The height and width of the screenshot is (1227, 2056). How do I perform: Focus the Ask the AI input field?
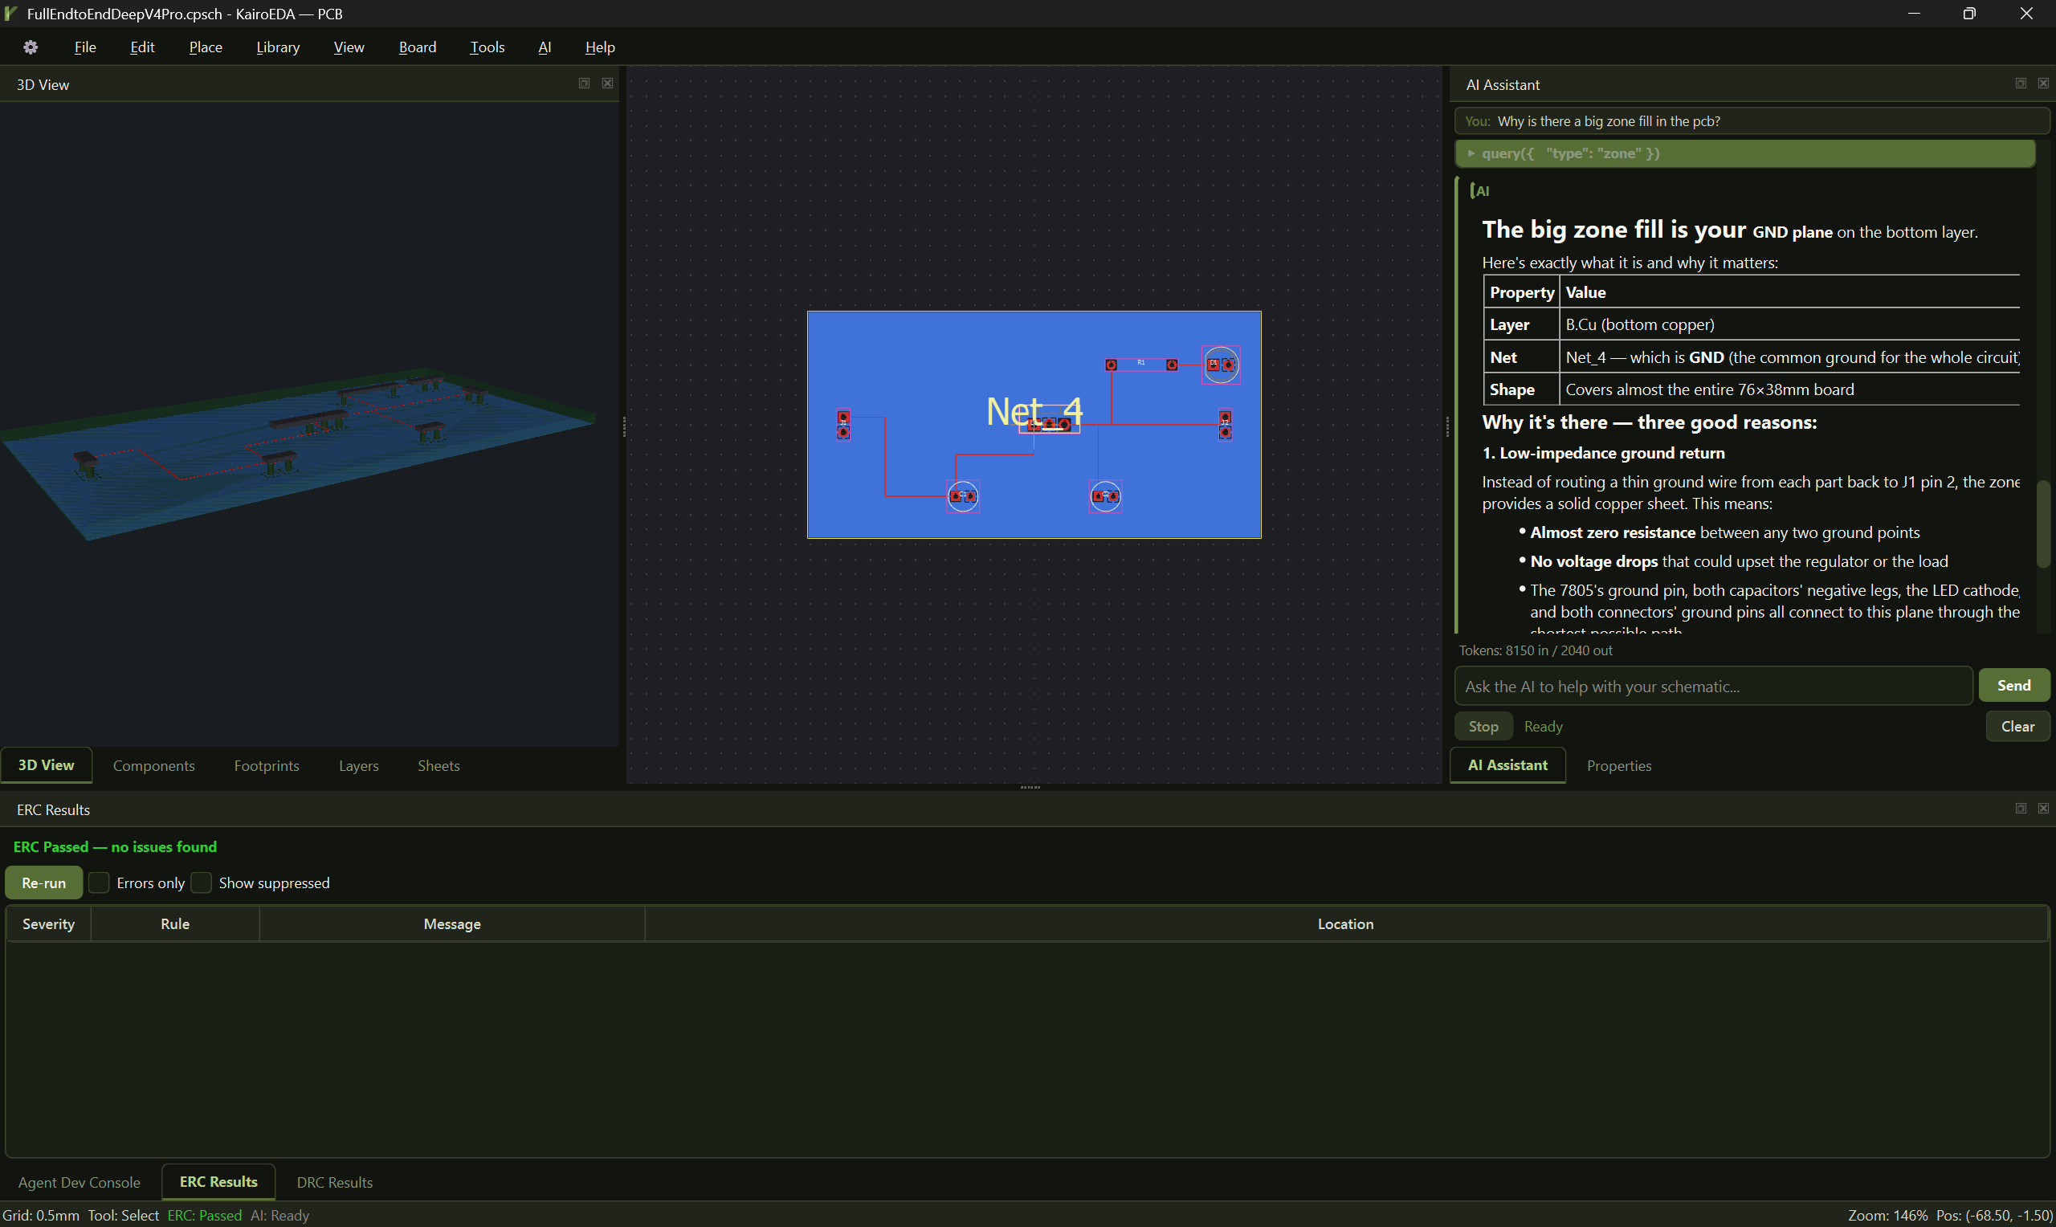click(1713, 687)
